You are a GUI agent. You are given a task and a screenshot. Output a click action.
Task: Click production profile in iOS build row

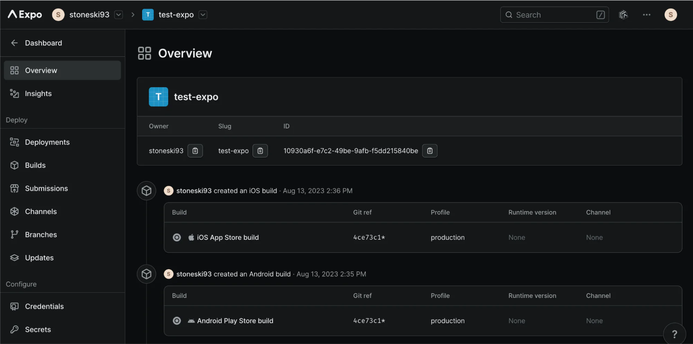point(448,237)
